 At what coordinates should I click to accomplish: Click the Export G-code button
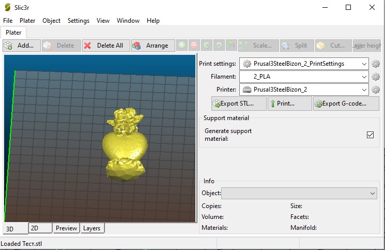pyautogui.click(x=341, y=104)
